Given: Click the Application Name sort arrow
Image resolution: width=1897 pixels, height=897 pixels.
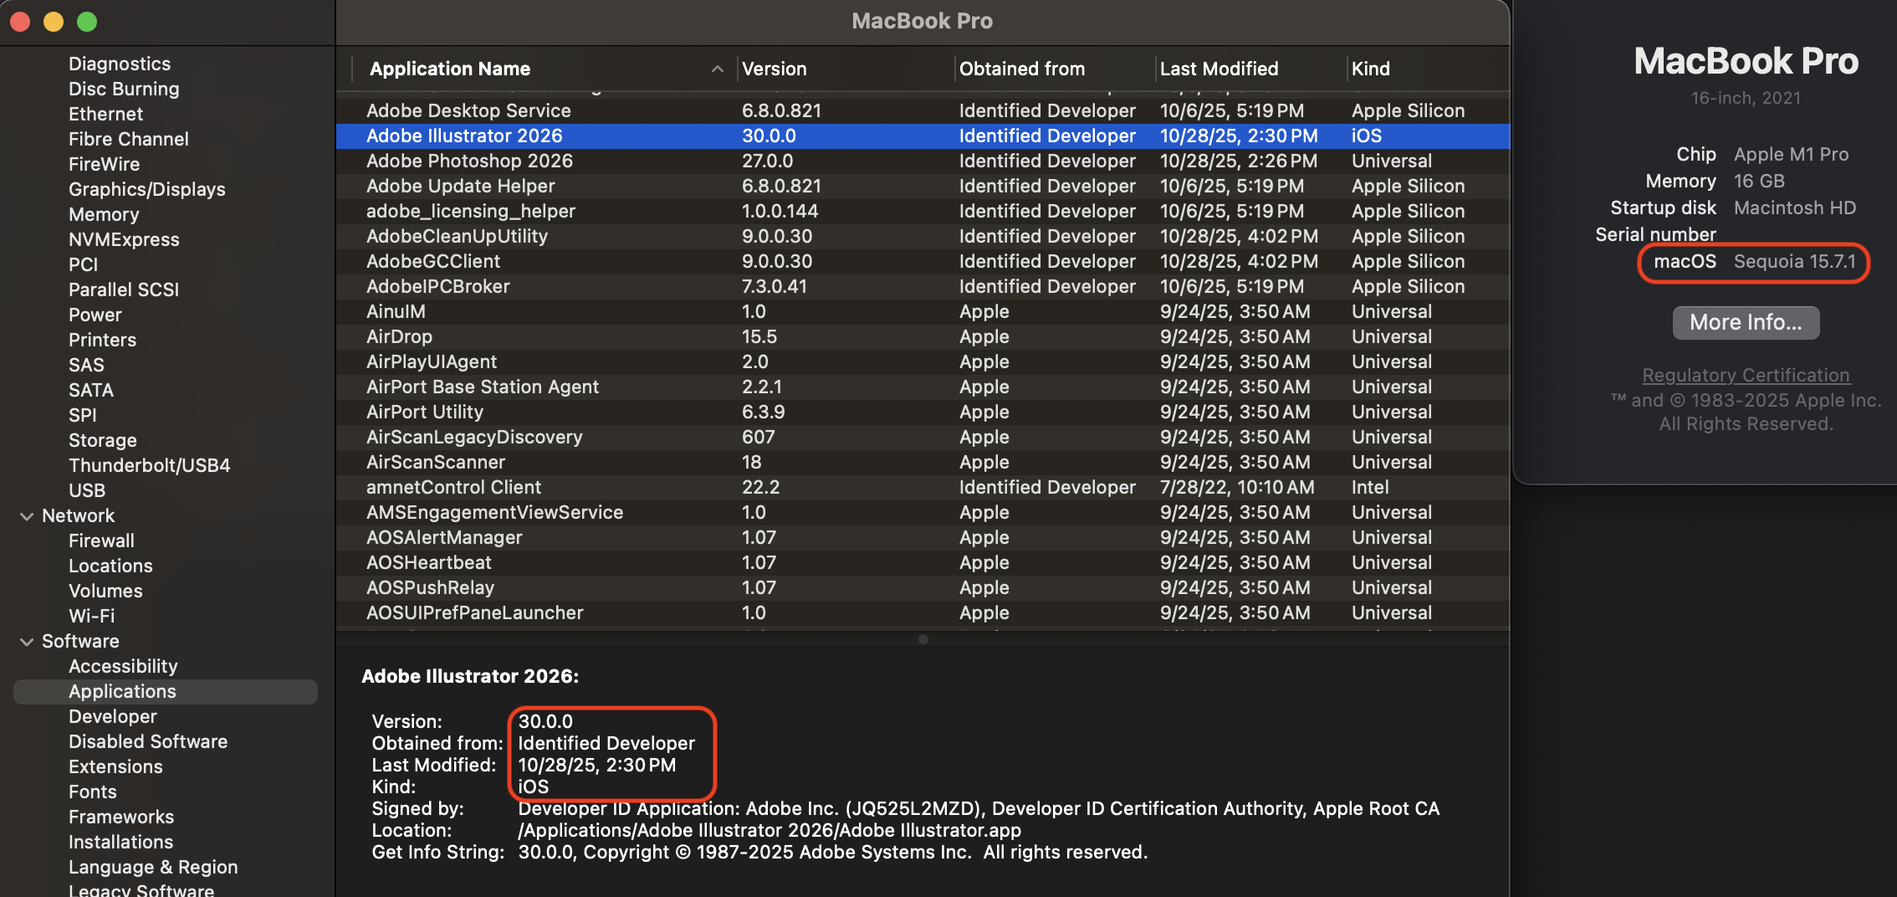Looking at the screenshot, I should coord(717,69).
